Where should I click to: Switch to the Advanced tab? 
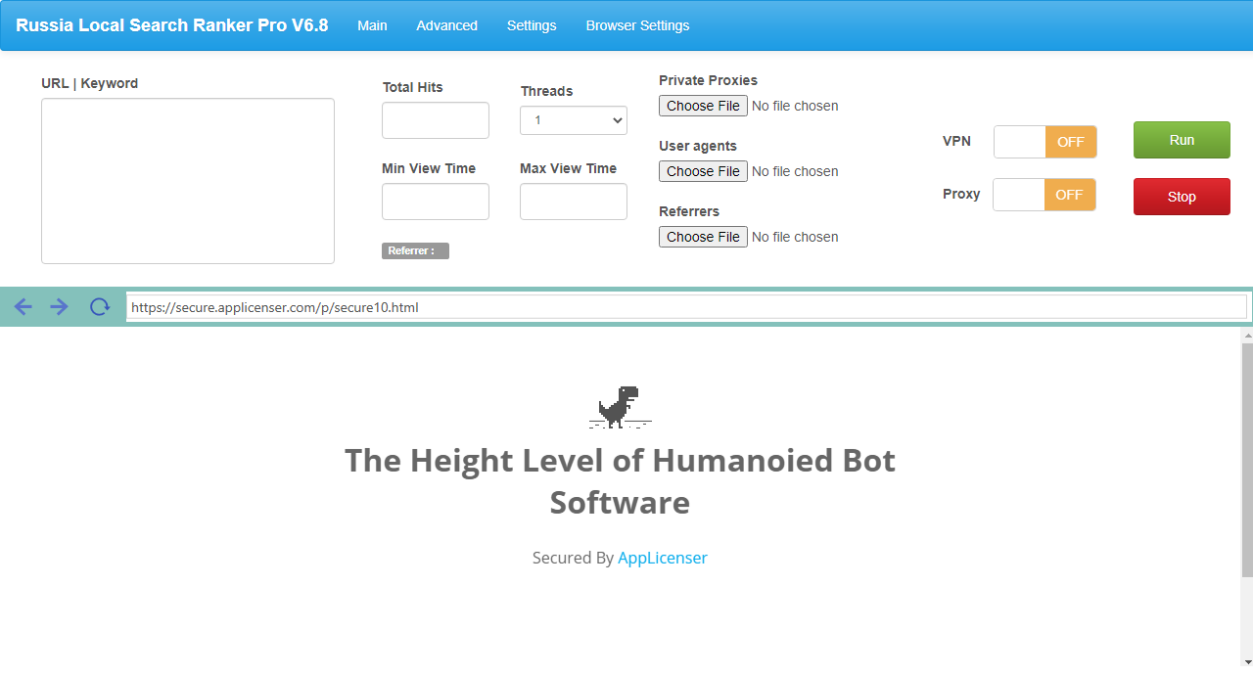point(446,25)
